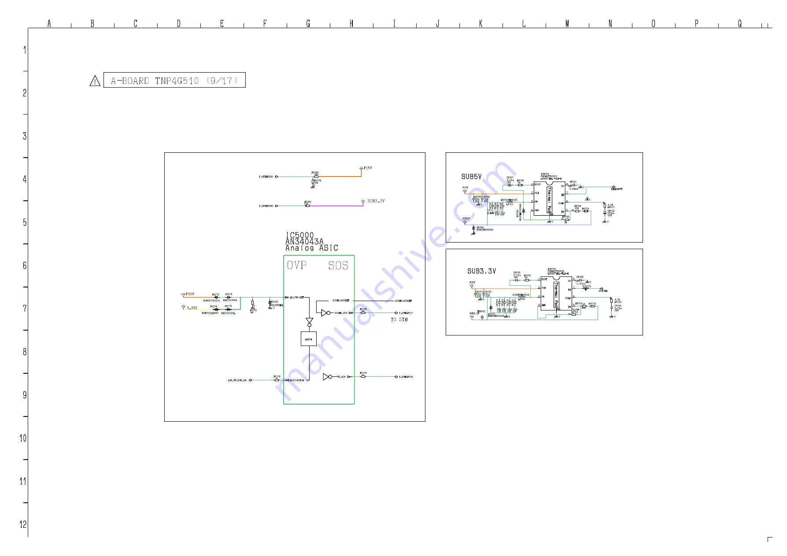Click the inverter symbol feeding SOUND_SOS output
This screenshot has width=787, height=556.
326,313
